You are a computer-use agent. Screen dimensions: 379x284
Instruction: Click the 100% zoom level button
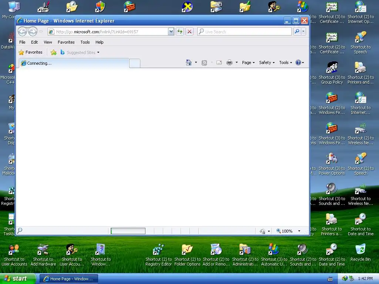(285, 231)
